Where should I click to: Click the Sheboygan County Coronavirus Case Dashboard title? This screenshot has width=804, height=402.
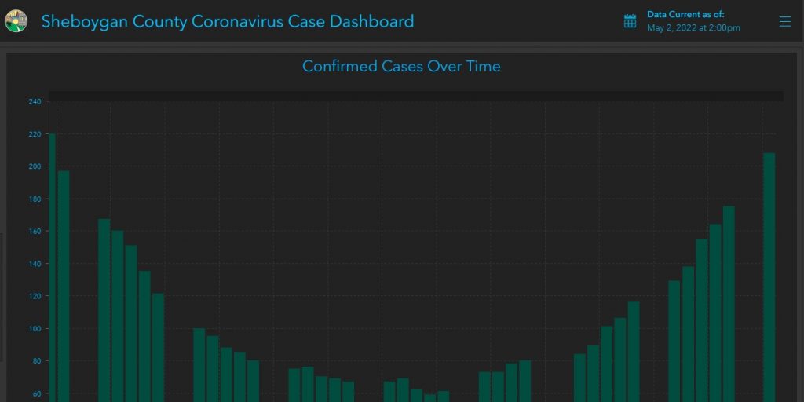click(228, 21)
